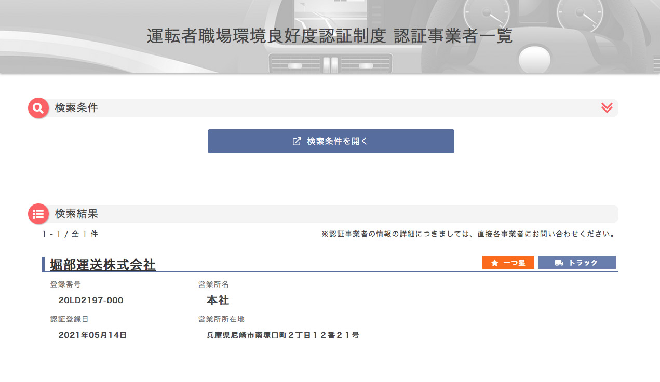660x382 pixels.
Task: Click the star icon in the 一つ星 badge
Action: click(494, 263)
